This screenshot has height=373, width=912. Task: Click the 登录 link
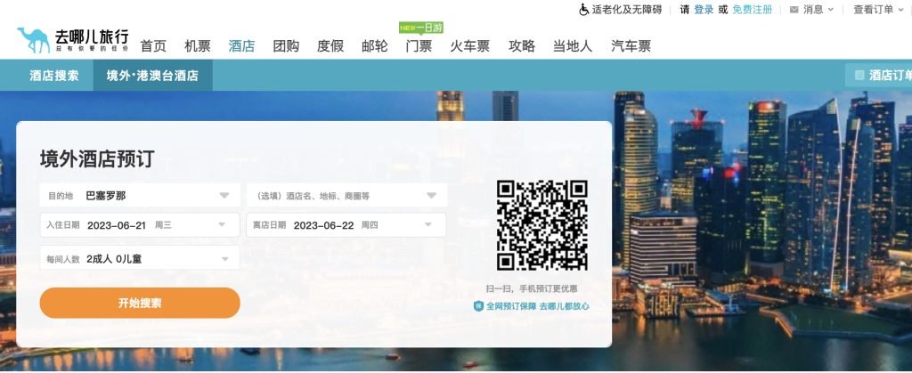pyautogui.click(x=704, y=10)
